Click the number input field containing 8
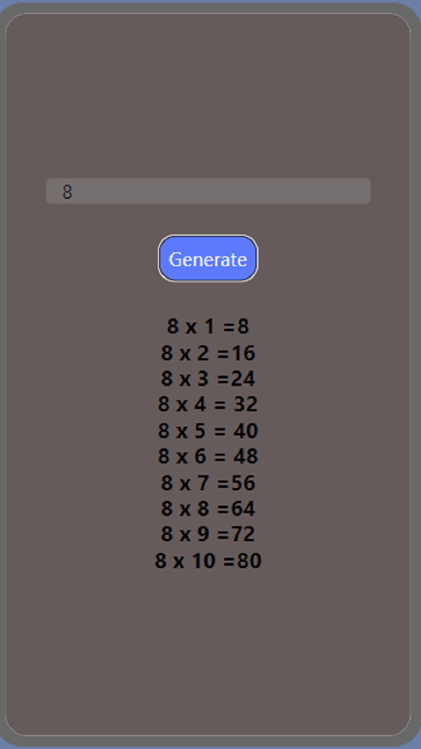The width and height of the screenshot is (421, 749). (208, 190)
